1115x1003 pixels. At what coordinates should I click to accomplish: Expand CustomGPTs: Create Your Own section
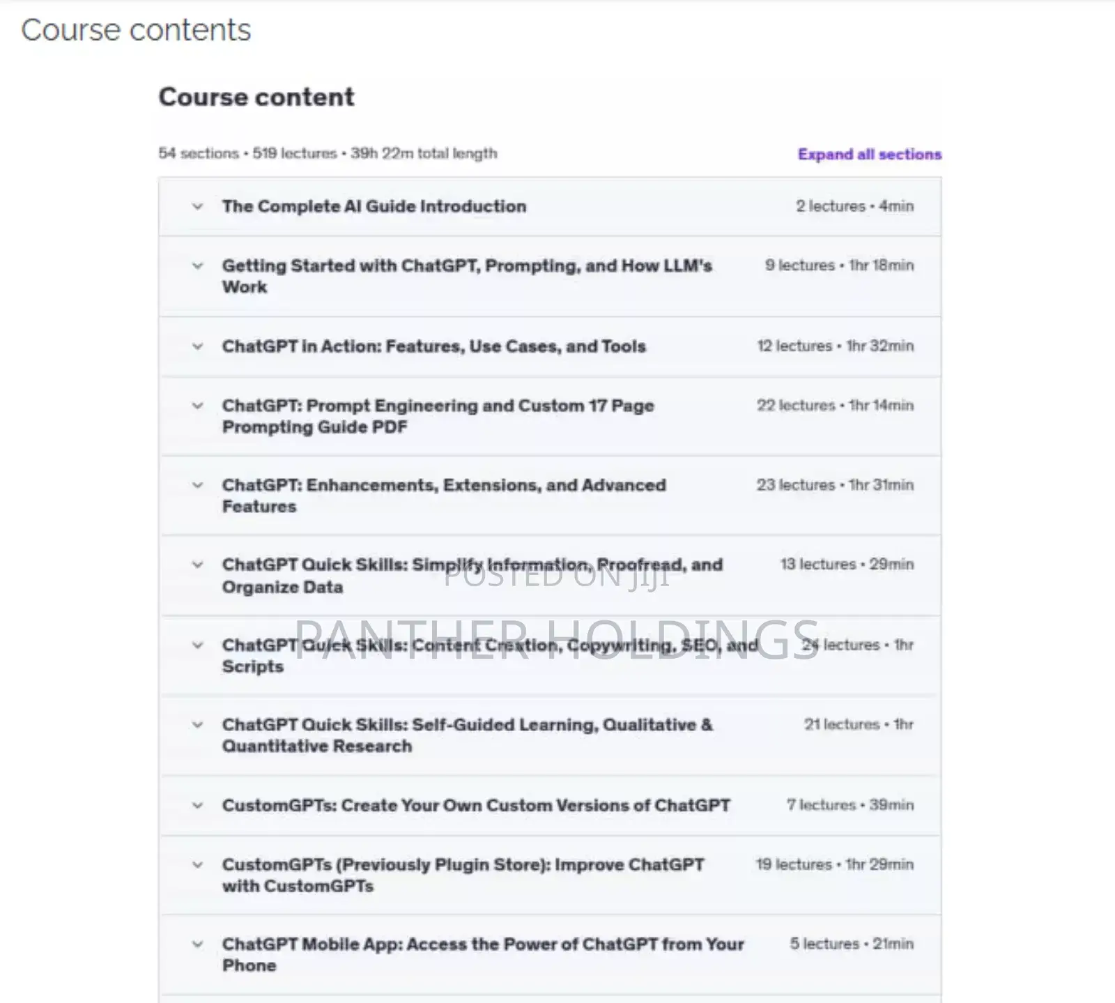click(477, 805)
